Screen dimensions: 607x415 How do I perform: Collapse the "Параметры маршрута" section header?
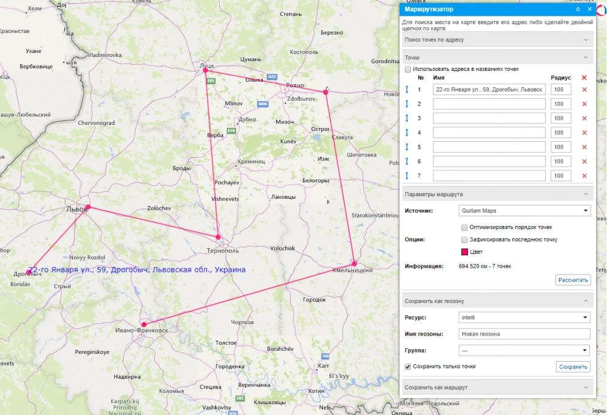point(497,194)
